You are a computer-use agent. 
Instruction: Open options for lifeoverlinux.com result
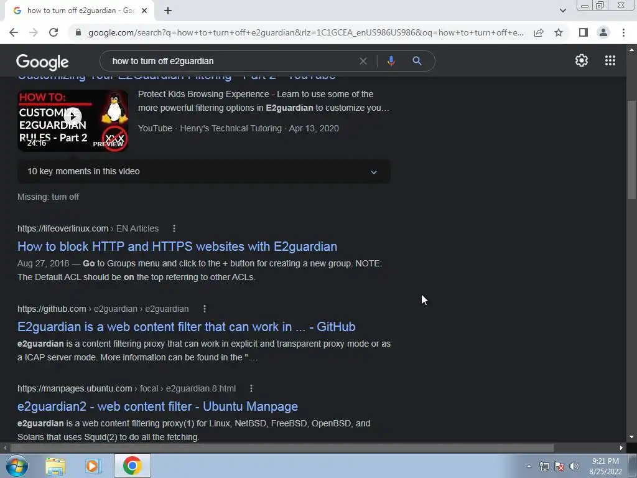(174, 228)
